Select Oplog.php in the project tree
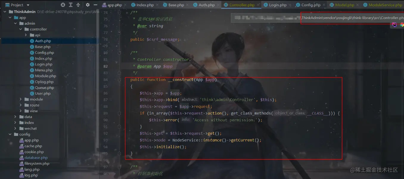This screenshot has height=179, width=404. coord(44,82)
